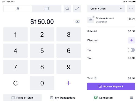Clear amount with the C key
Image resolution: width=138 pixels, height=103 pixels.
pos(15,83)
